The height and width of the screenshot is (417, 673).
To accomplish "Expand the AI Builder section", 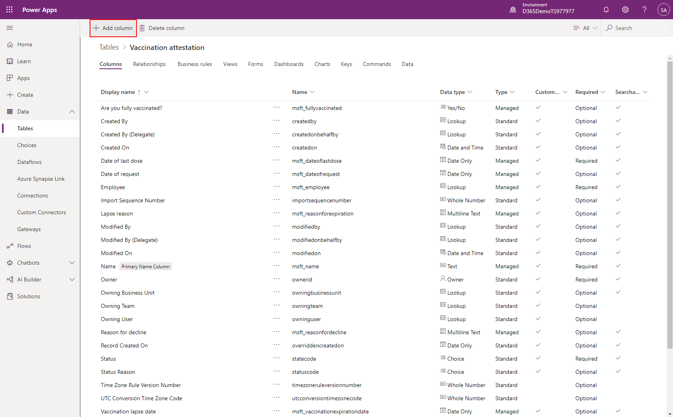I will [72, 279].
